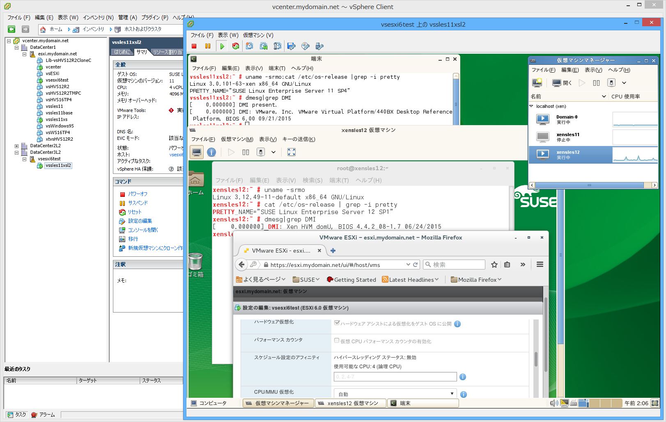
Task: Open the shutdown dropdown arrow in VM Manager toolbar
Action: [624, 83]
